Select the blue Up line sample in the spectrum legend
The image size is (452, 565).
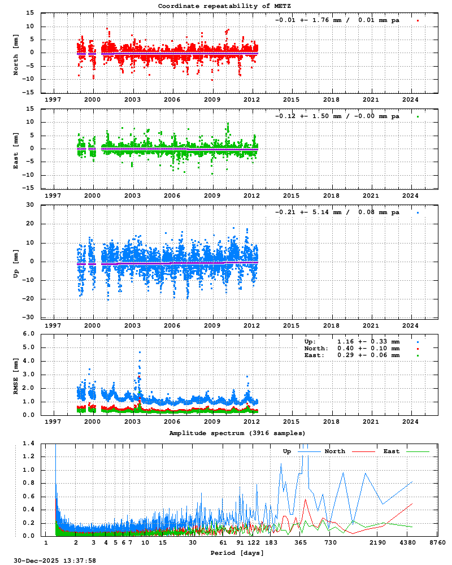click(309, 451)
